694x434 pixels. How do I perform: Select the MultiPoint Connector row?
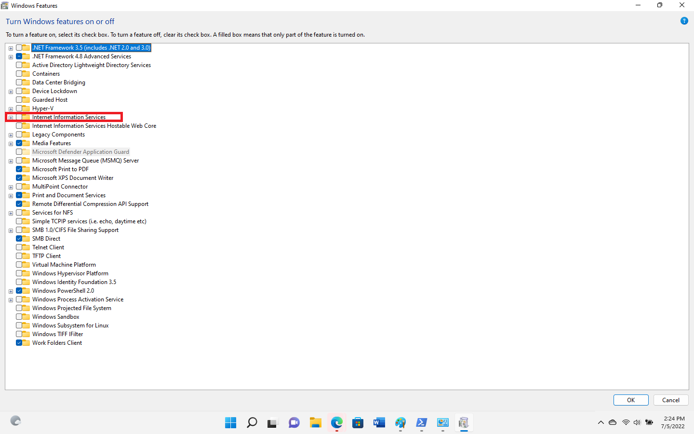[60, 187]
